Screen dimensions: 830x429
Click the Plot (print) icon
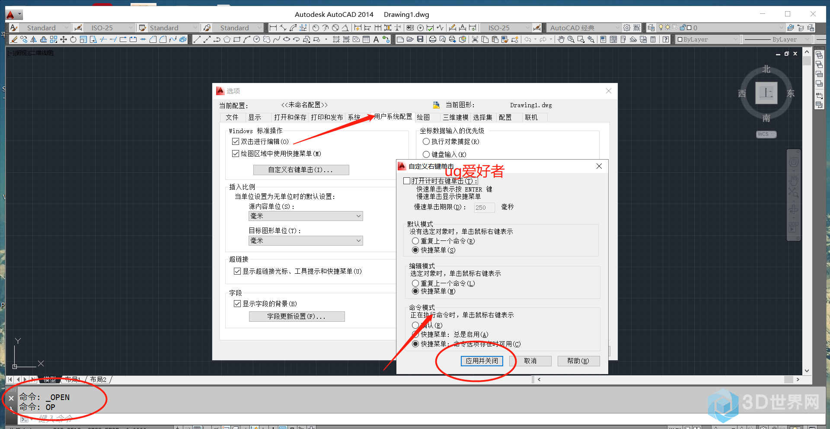(432, 39)
